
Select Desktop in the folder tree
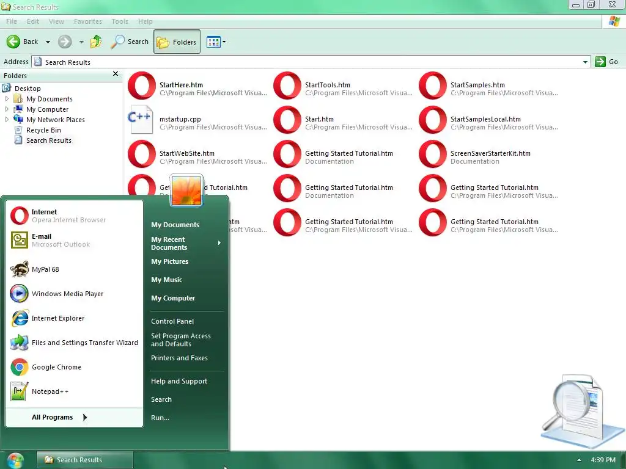28,89
